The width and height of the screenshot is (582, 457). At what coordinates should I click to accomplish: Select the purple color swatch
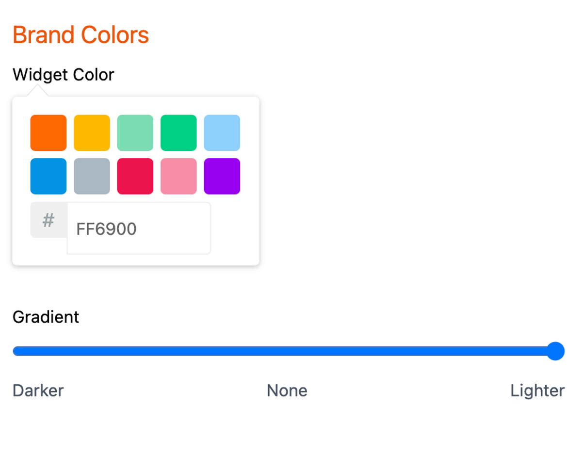222,176
